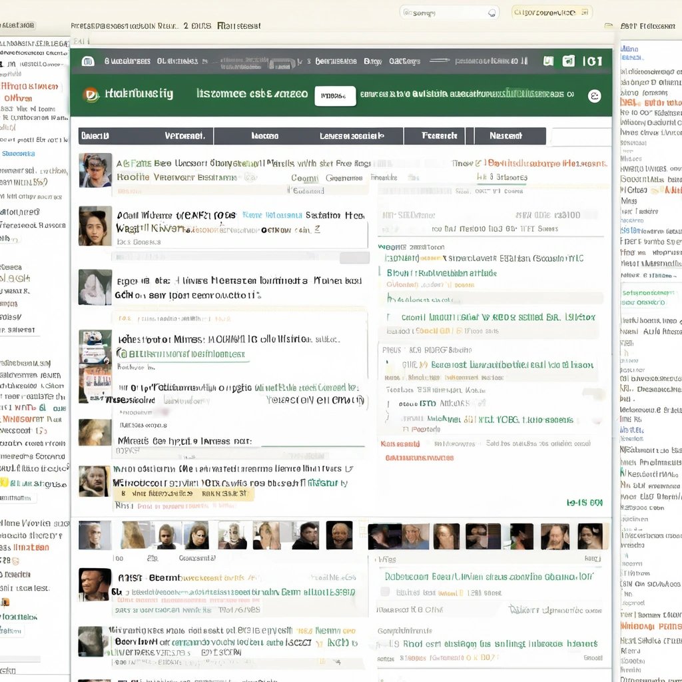Viewport: 682px width, 682px height.
Task: Select the second label in the gray tab bar's wide middle segment
Action: (x=352, y=136)
